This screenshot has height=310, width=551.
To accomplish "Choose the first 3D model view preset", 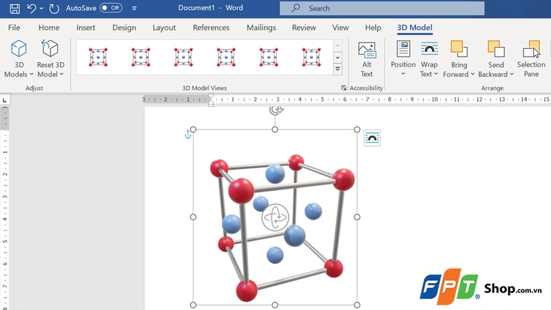I will coord(98,57).
